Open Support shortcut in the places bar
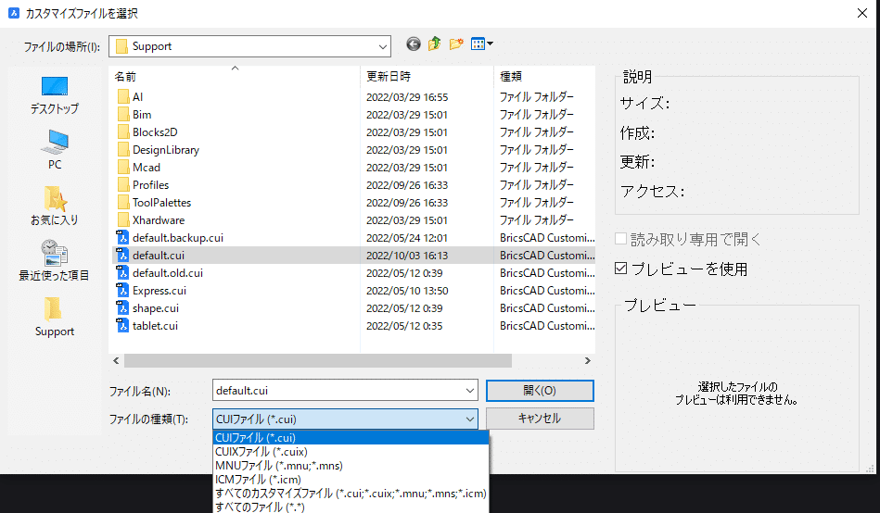The image size is (880, 513). pyautogui.click(x=55, y=316)
